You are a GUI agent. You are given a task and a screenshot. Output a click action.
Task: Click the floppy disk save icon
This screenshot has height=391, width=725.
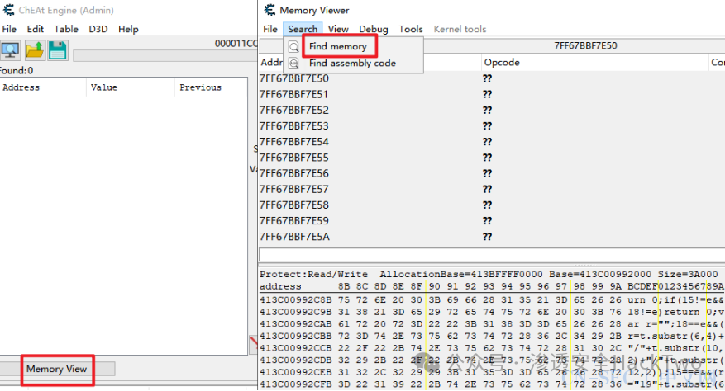57,49
